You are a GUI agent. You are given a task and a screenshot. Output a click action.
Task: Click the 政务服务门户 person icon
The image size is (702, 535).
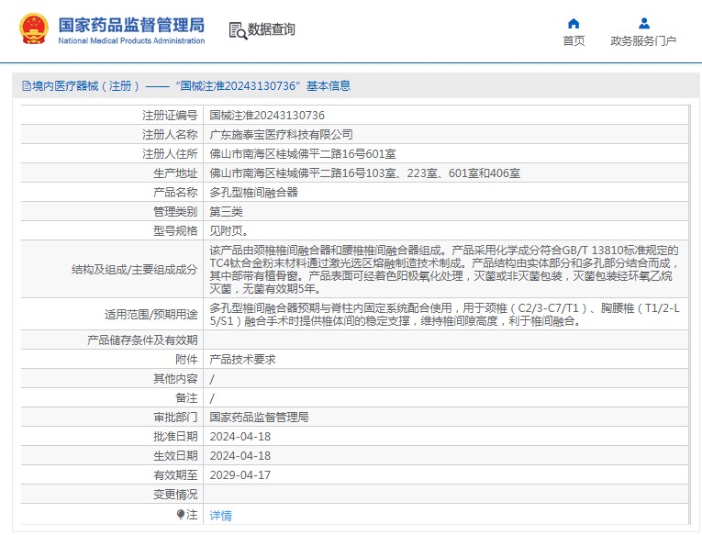click(644, 23)
